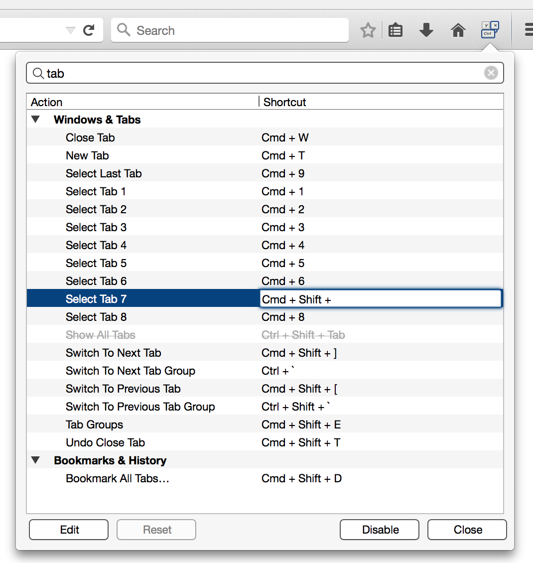Image resolution: width=533 pixels, height=563 pixels.
Task: Click the Shortcut column header
Action: point(284,102)
